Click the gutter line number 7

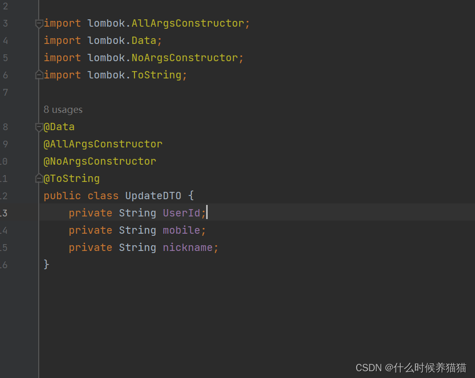(5, 93)
